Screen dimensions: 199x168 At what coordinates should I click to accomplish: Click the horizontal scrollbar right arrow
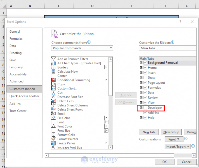point(194,156)
